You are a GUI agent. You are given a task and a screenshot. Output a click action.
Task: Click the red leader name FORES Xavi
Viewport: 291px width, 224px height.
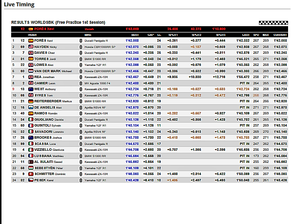(44, 29)
